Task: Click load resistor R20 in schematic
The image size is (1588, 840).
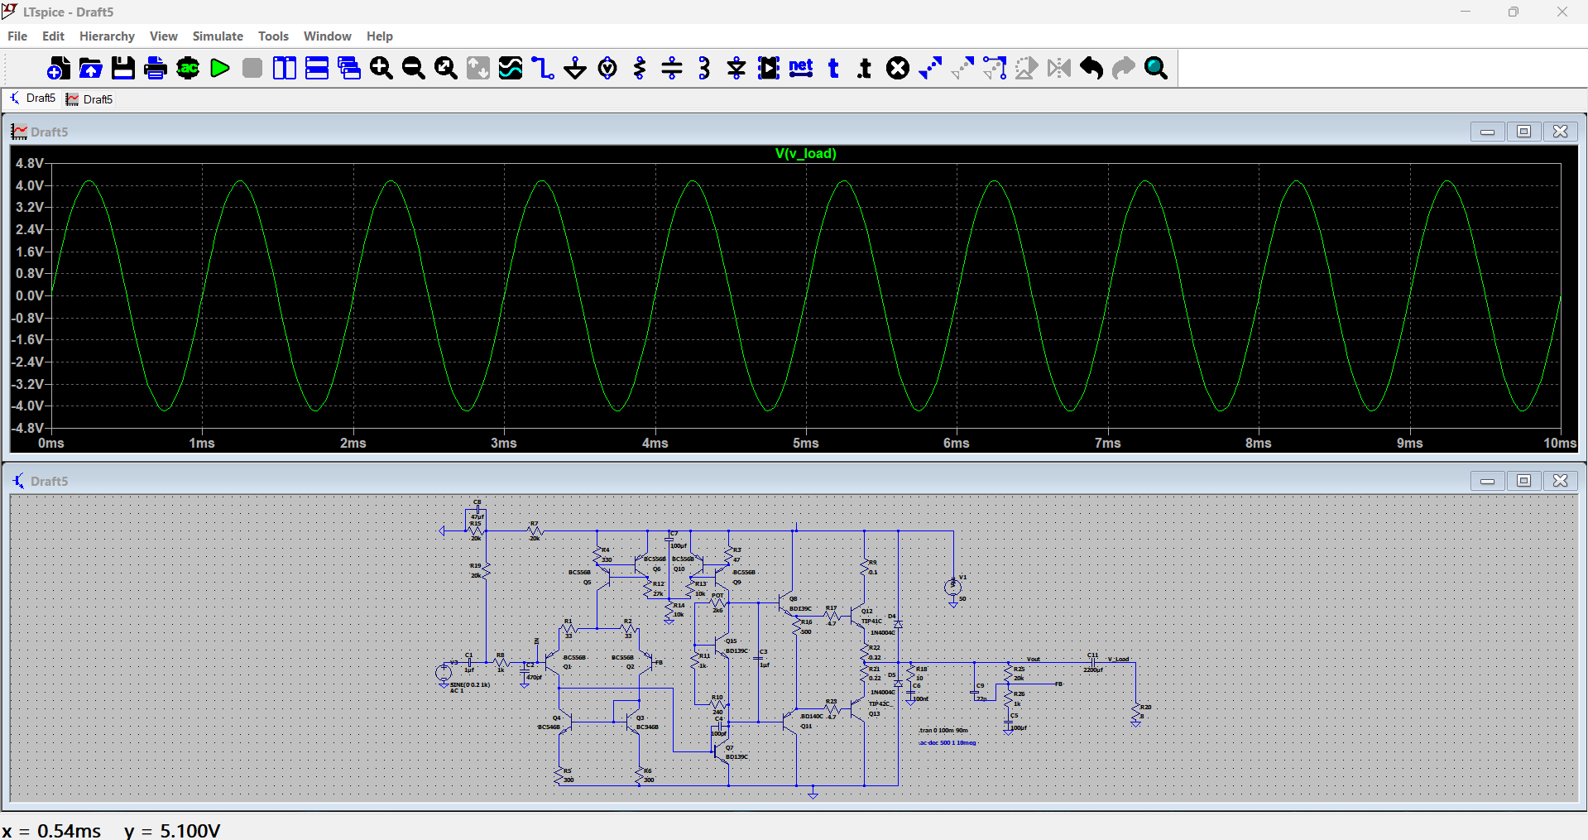Action: click(1135, 712)
